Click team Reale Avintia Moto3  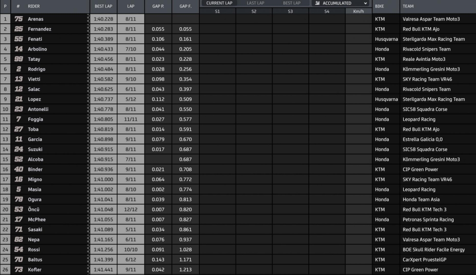(x=424, y=59)
